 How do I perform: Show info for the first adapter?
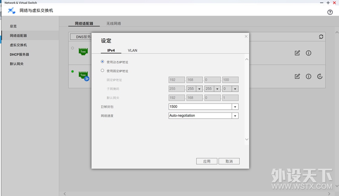coord(309,53)
